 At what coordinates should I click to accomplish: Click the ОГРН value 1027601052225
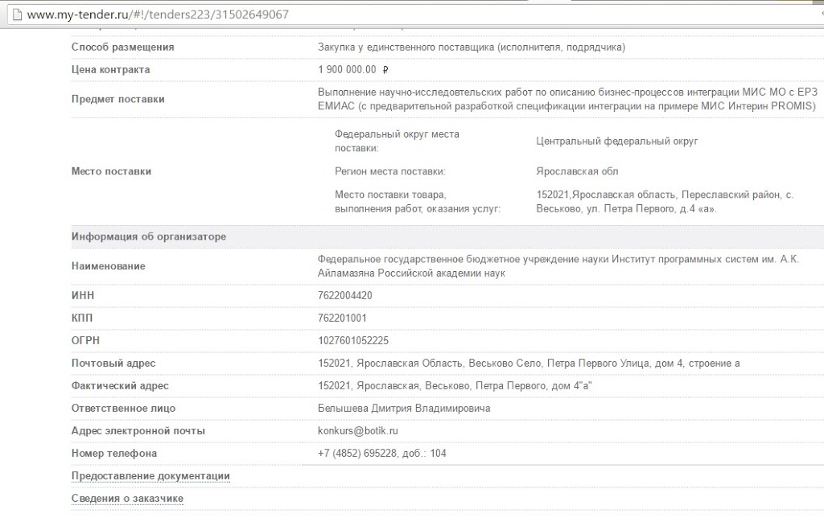353,341
